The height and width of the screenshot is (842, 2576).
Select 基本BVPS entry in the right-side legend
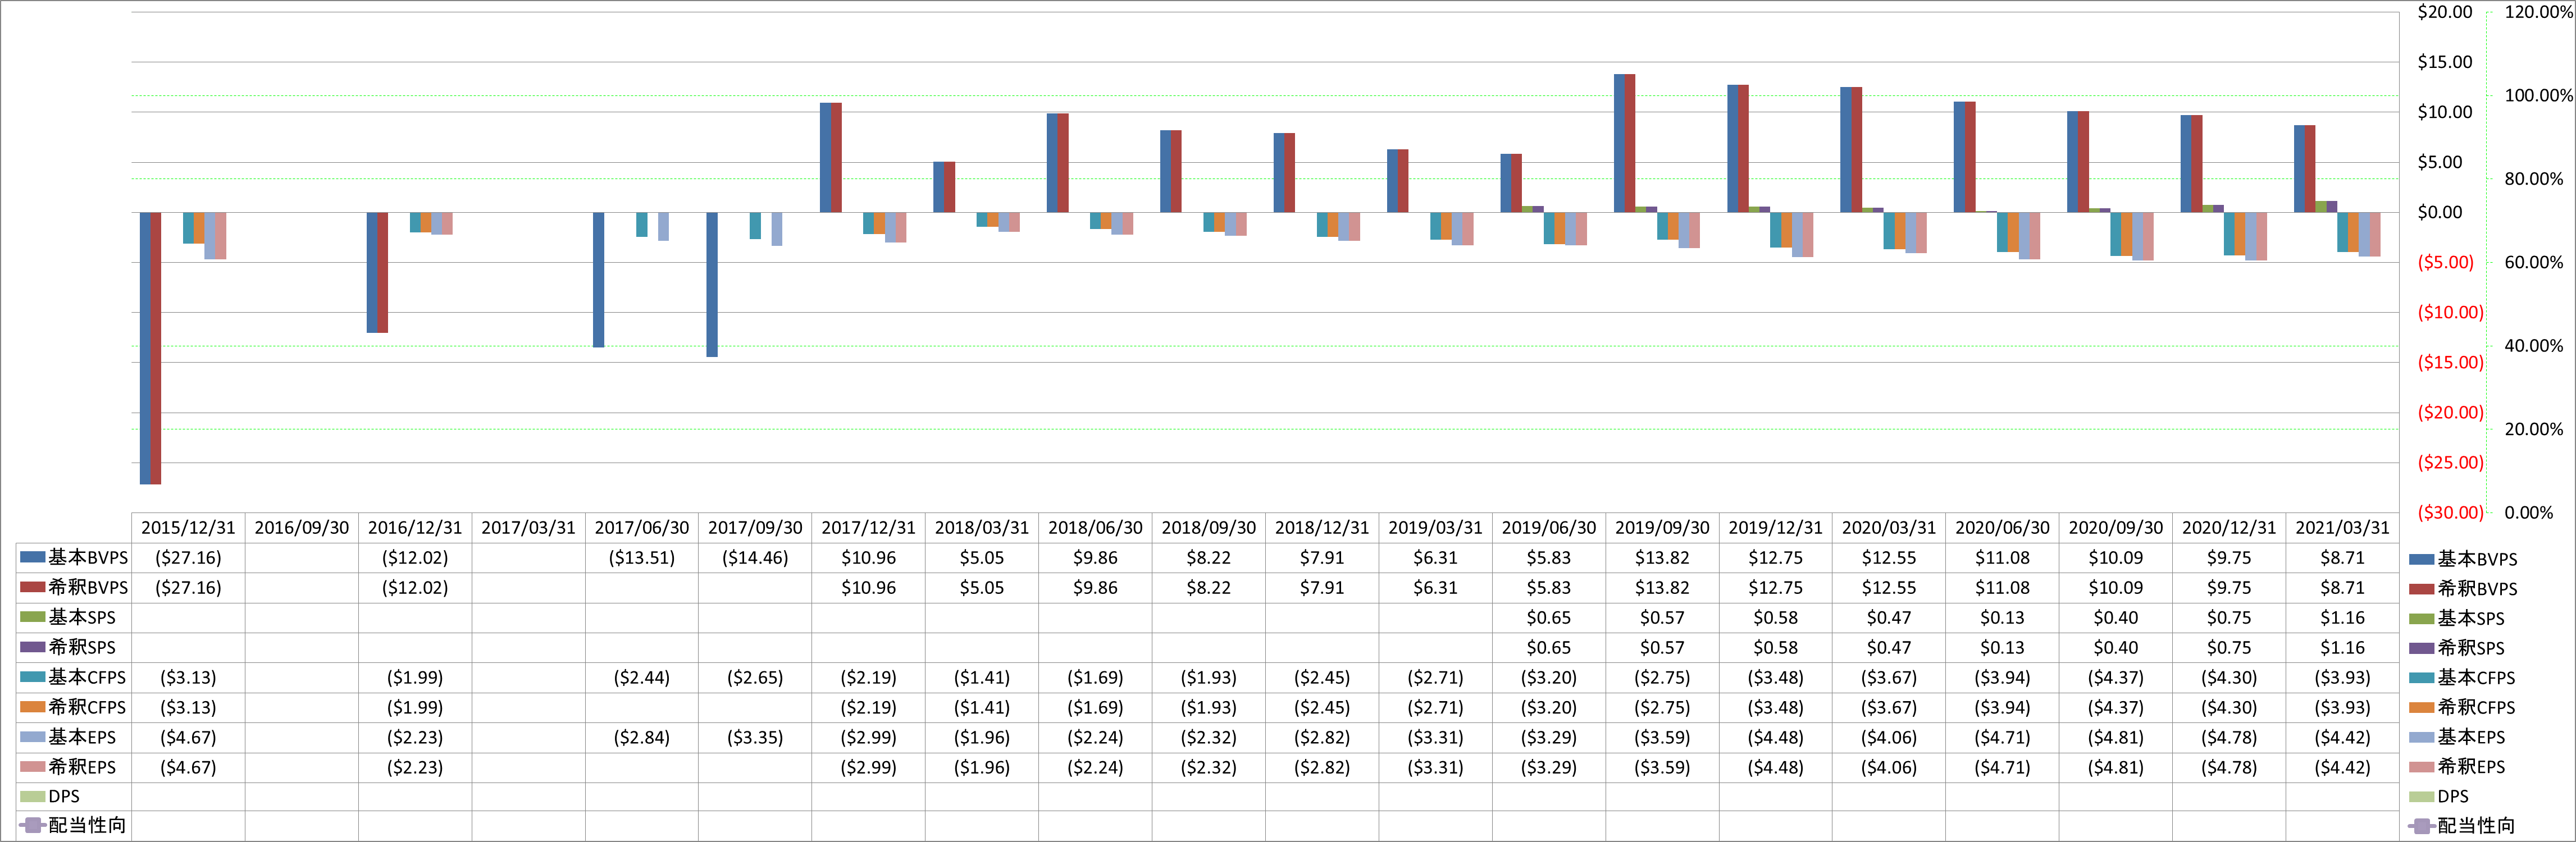point(2463,559)
